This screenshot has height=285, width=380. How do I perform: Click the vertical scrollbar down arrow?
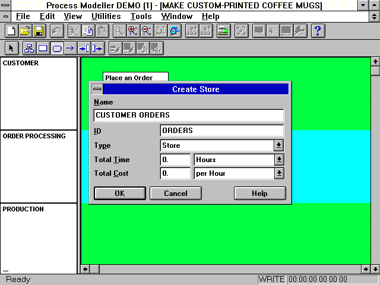tap(375, 269)
